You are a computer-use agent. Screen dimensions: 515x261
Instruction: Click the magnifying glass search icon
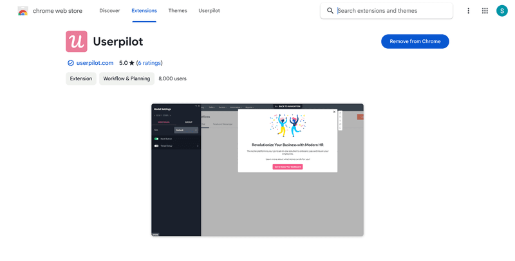(330, 11)
